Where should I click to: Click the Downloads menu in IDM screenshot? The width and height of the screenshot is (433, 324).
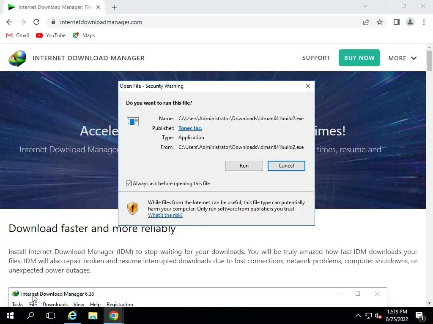55,305
